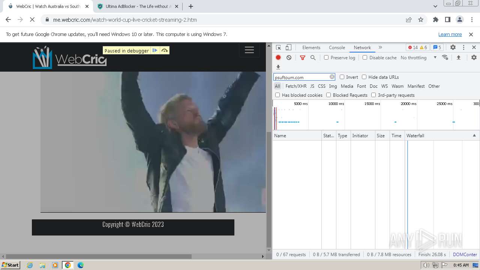Filter requests by Img type

tap(333, 86)
